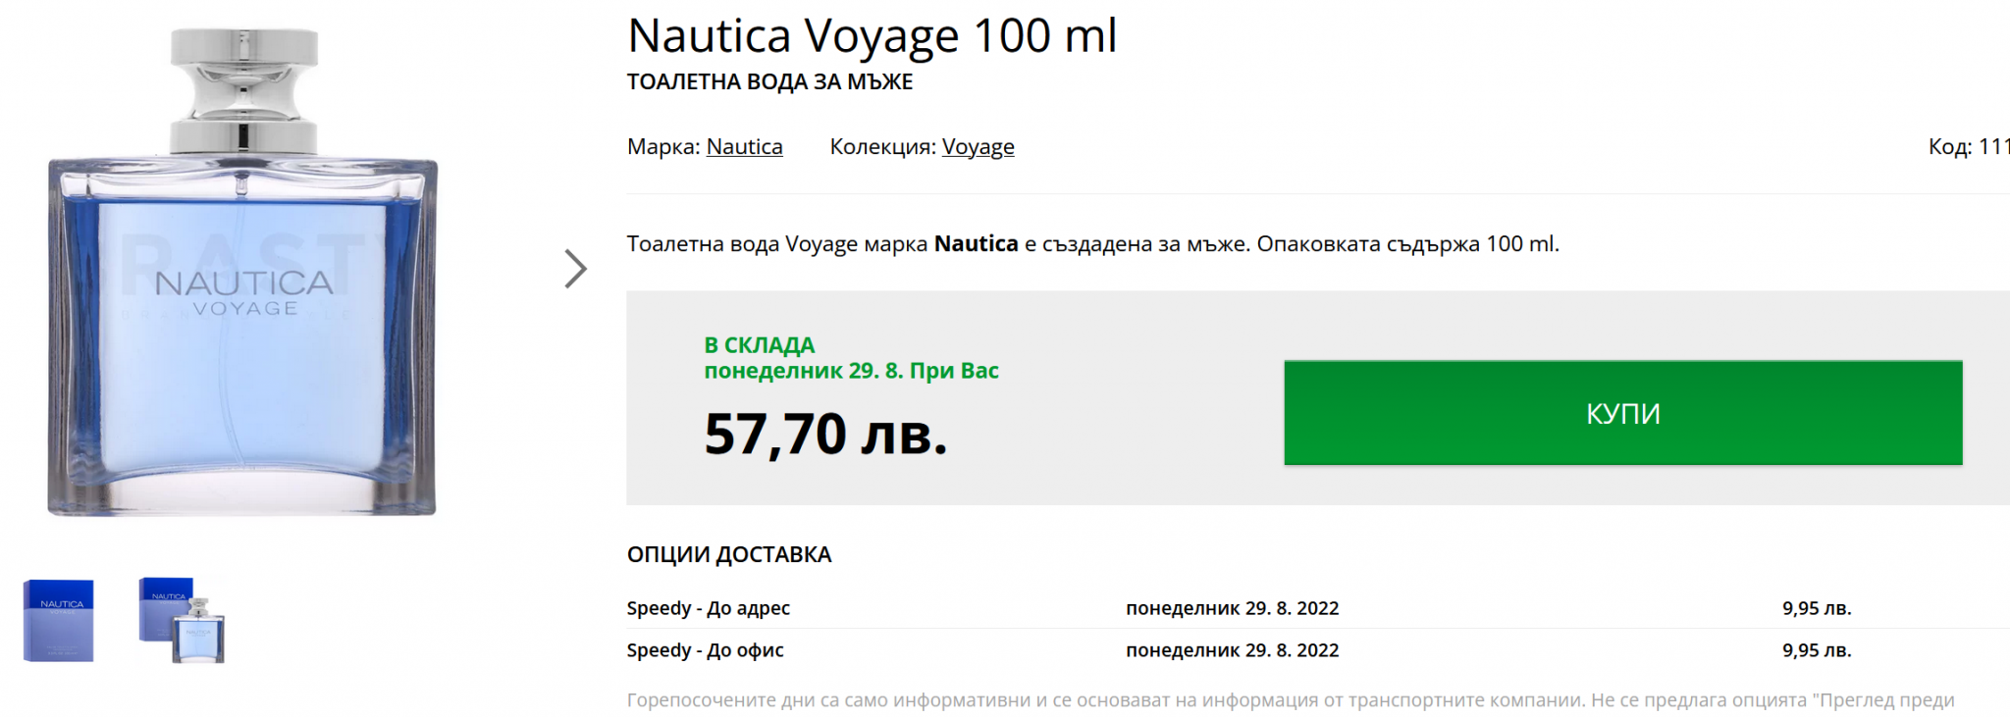The image size is (2010, 718).
Task: Open the Nautica brand link
Action: [x=744, y=147]
